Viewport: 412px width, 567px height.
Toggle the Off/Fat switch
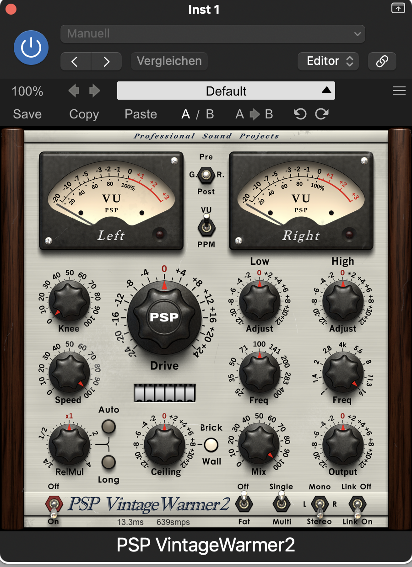click(244, 502)
